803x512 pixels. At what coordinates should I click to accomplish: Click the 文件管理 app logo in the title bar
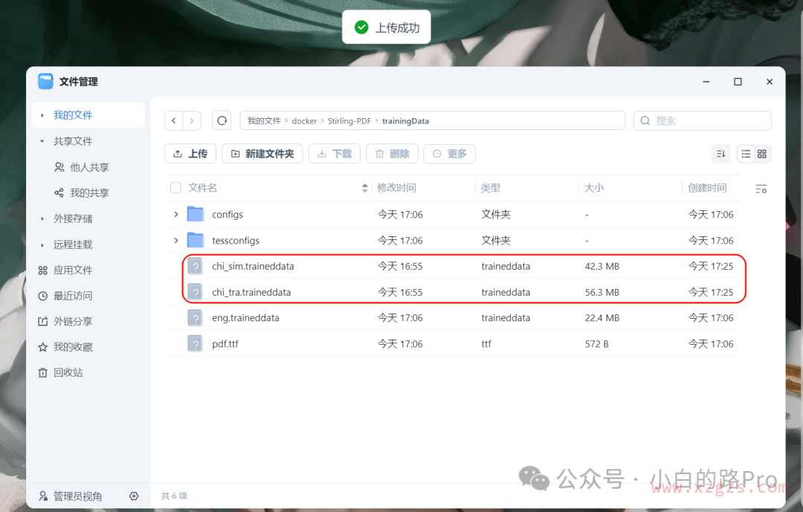[46, 81]
